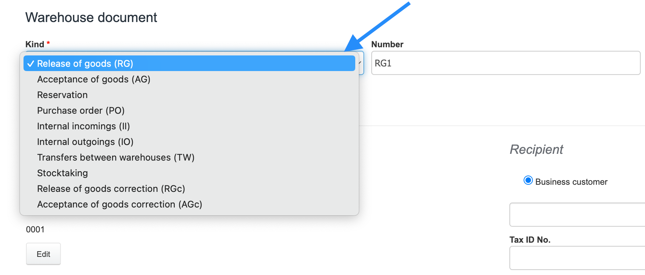
Task: Select Release of goods correction (RGc)
Action: [x=111, y=189]
